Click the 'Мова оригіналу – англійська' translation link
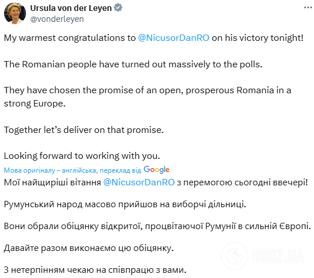The image size is (314, 278). pos(73,170)
